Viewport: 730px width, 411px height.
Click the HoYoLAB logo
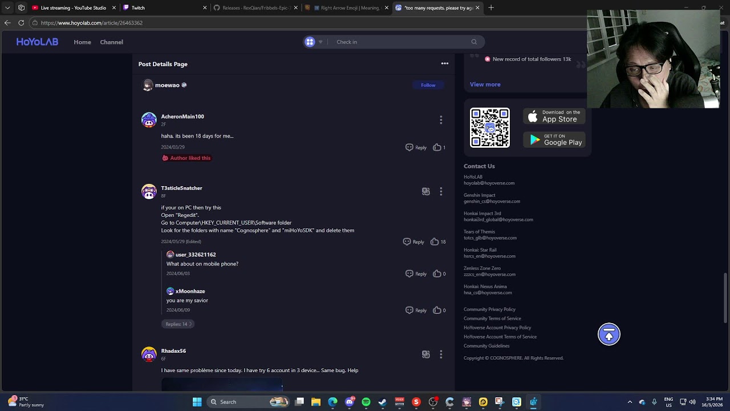37,42
